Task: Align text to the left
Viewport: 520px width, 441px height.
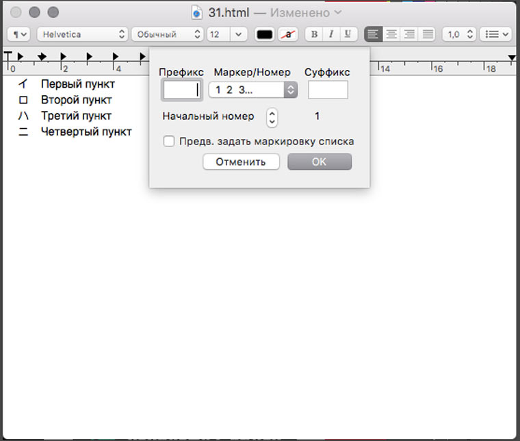Action: pyautogui.click(x=373, y=34)
